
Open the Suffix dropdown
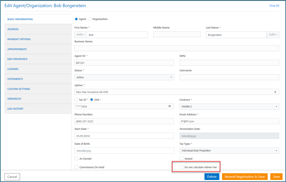tap(273, 35)
